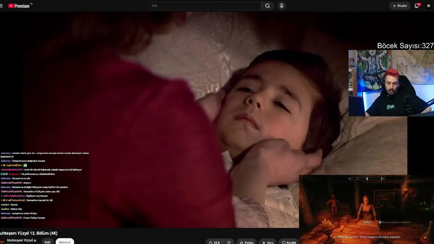Open the "Muhteşem Yüzyıl" channel link

20,240
